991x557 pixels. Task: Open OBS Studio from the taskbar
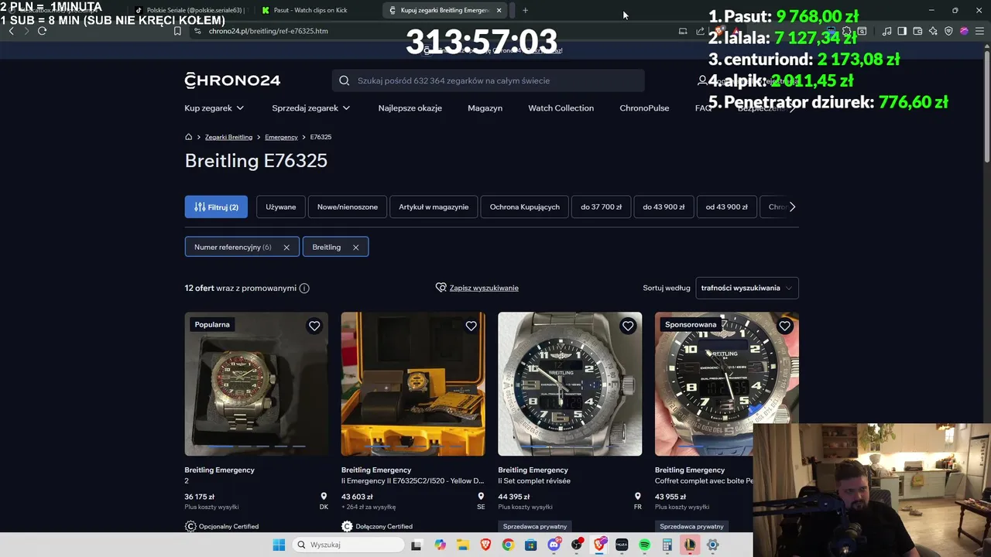click(577, 545)
